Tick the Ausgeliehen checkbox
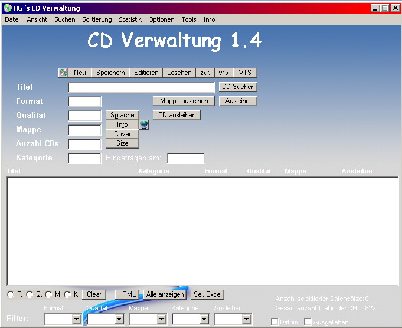This screenshot has height=328, width=402. [x=308, y=322]
